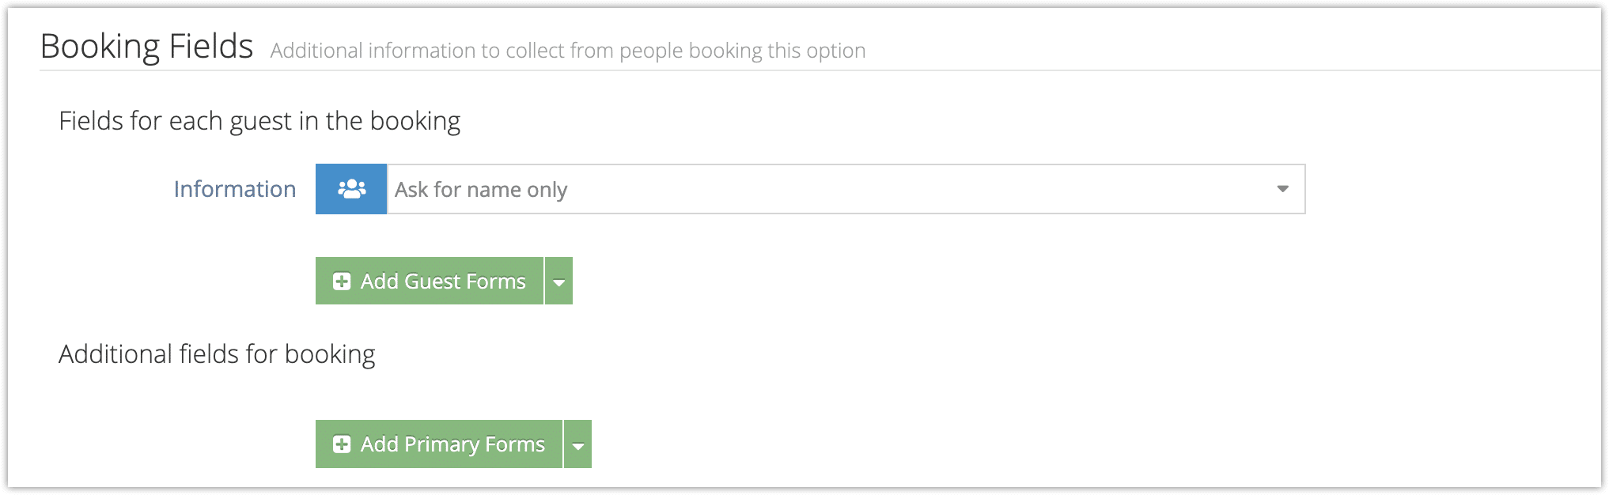Click plus icon on Add Guest Forms
Image resolution: width=1609 pixels, height=495 pixels.
pos(342,282)
